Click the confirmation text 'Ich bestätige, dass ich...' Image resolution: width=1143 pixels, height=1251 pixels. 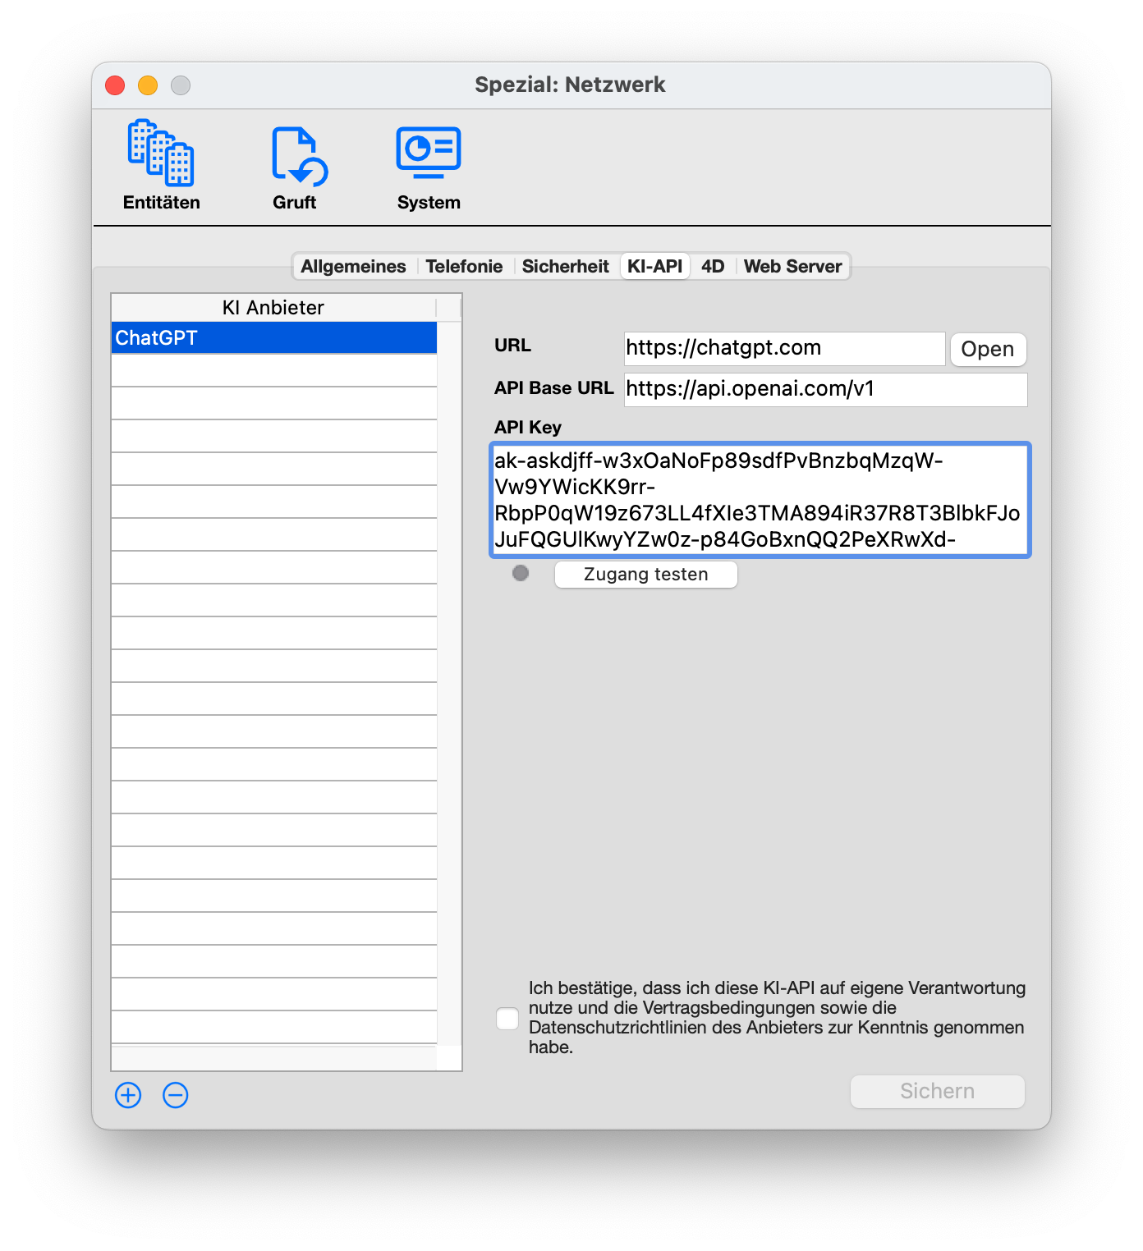coord(777,1017)
